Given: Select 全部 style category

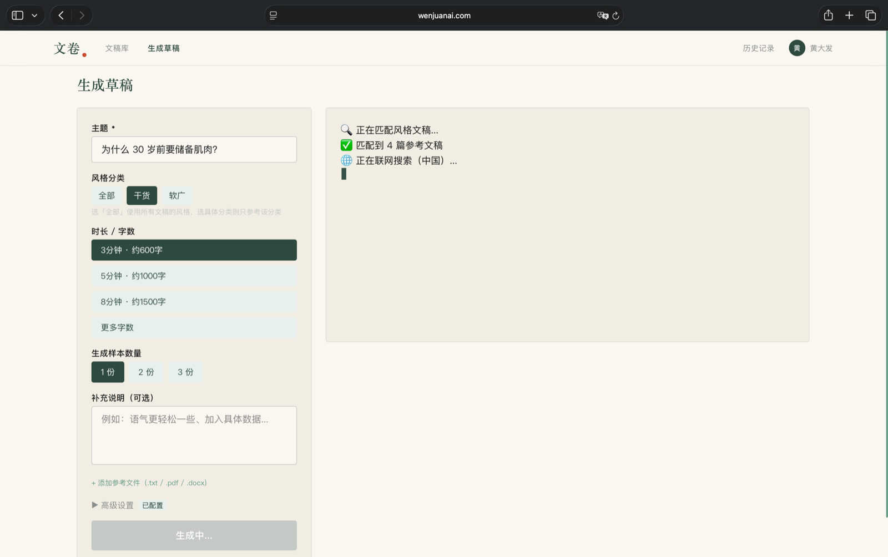Looking at the screenshot, I should 107,195.
